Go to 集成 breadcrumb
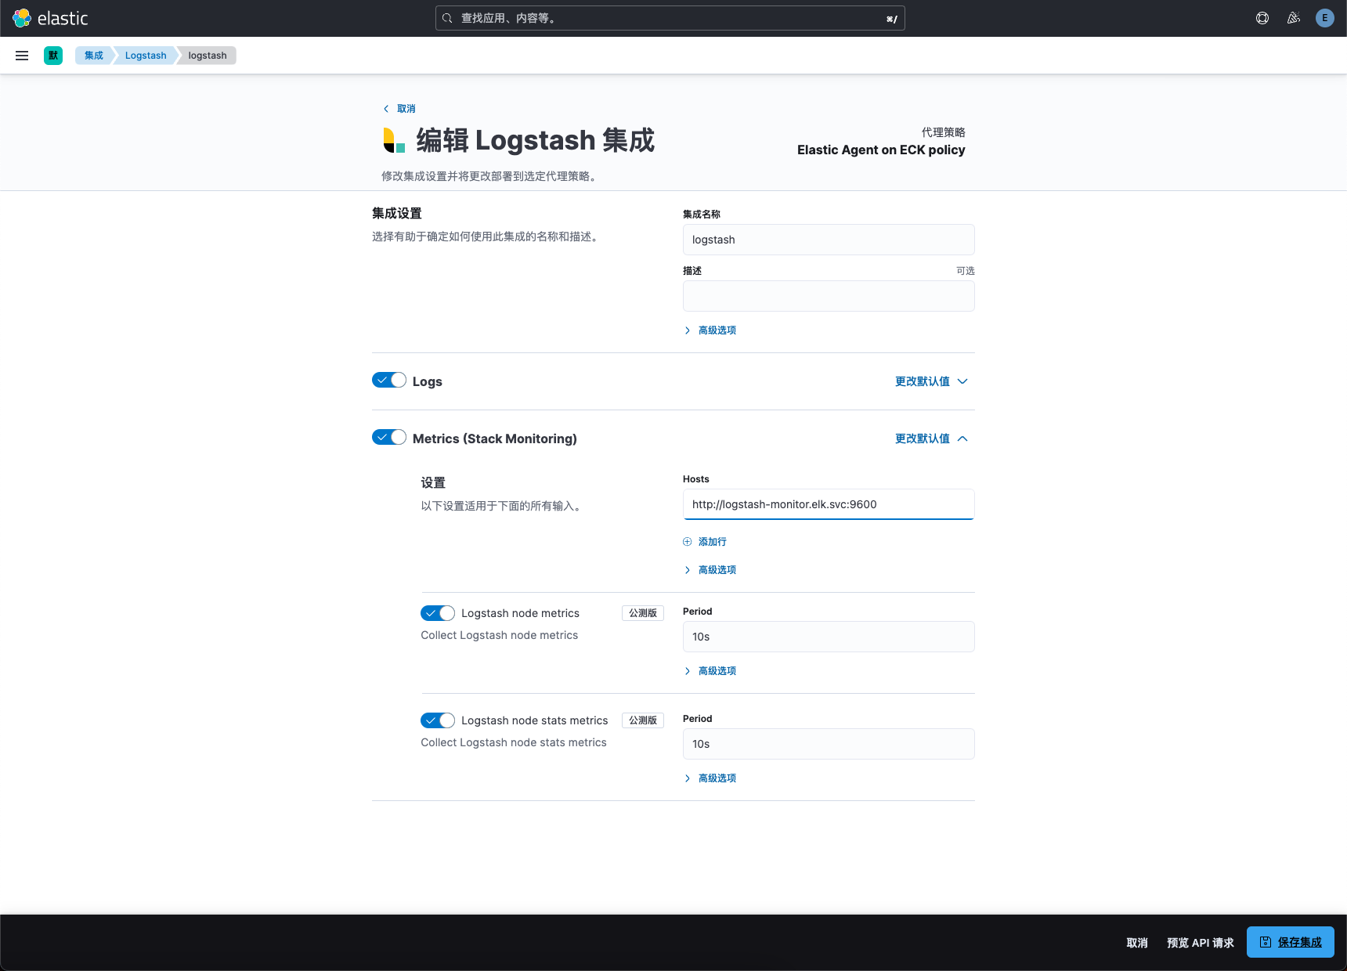This screenshot has height=971, width=1347. (x=94, y=56)
